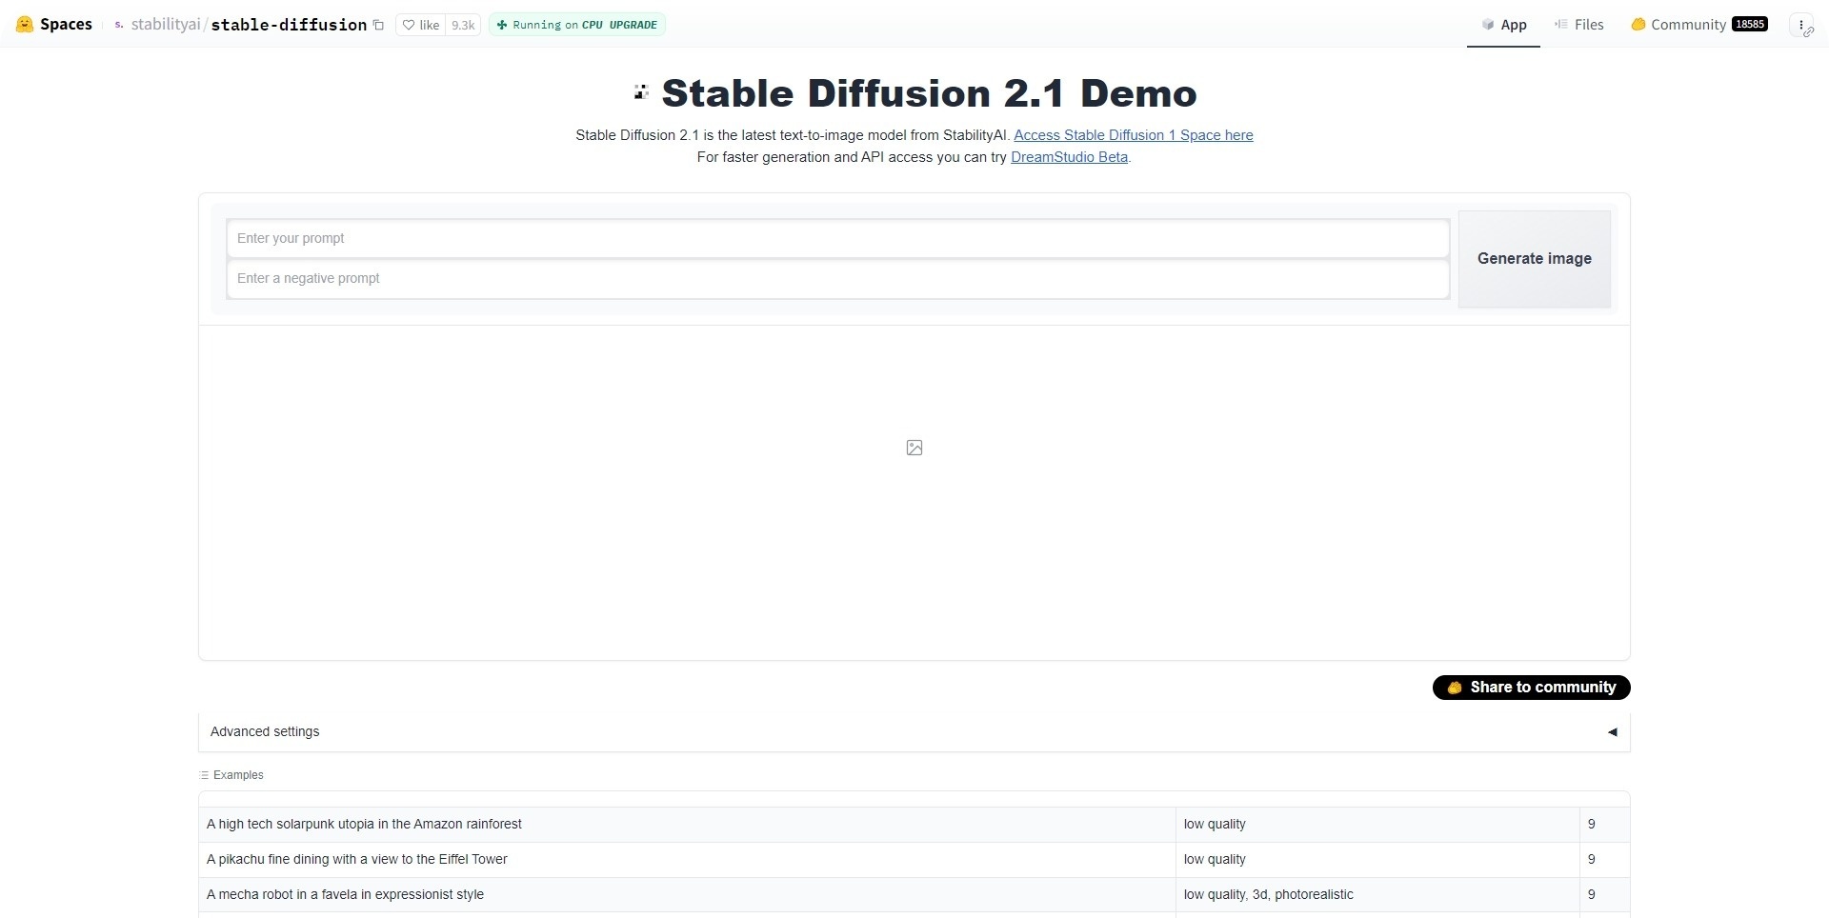
Task: Expand the Advanced settings arrow
Action: (x=1612, y=732)
